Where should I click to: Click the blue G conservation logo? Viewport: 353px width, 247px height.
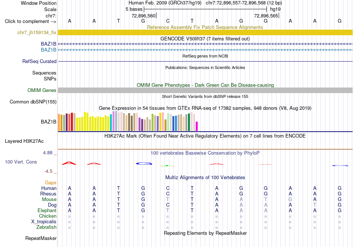(x=144, y=164)
